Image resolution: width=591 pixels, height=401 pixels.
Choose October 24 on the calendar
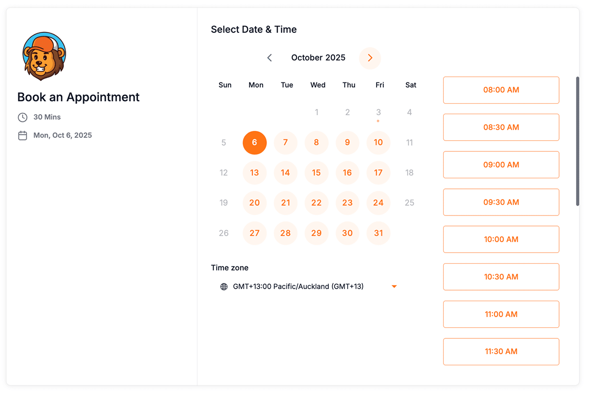pyautogui.click(x=378, y=203)
